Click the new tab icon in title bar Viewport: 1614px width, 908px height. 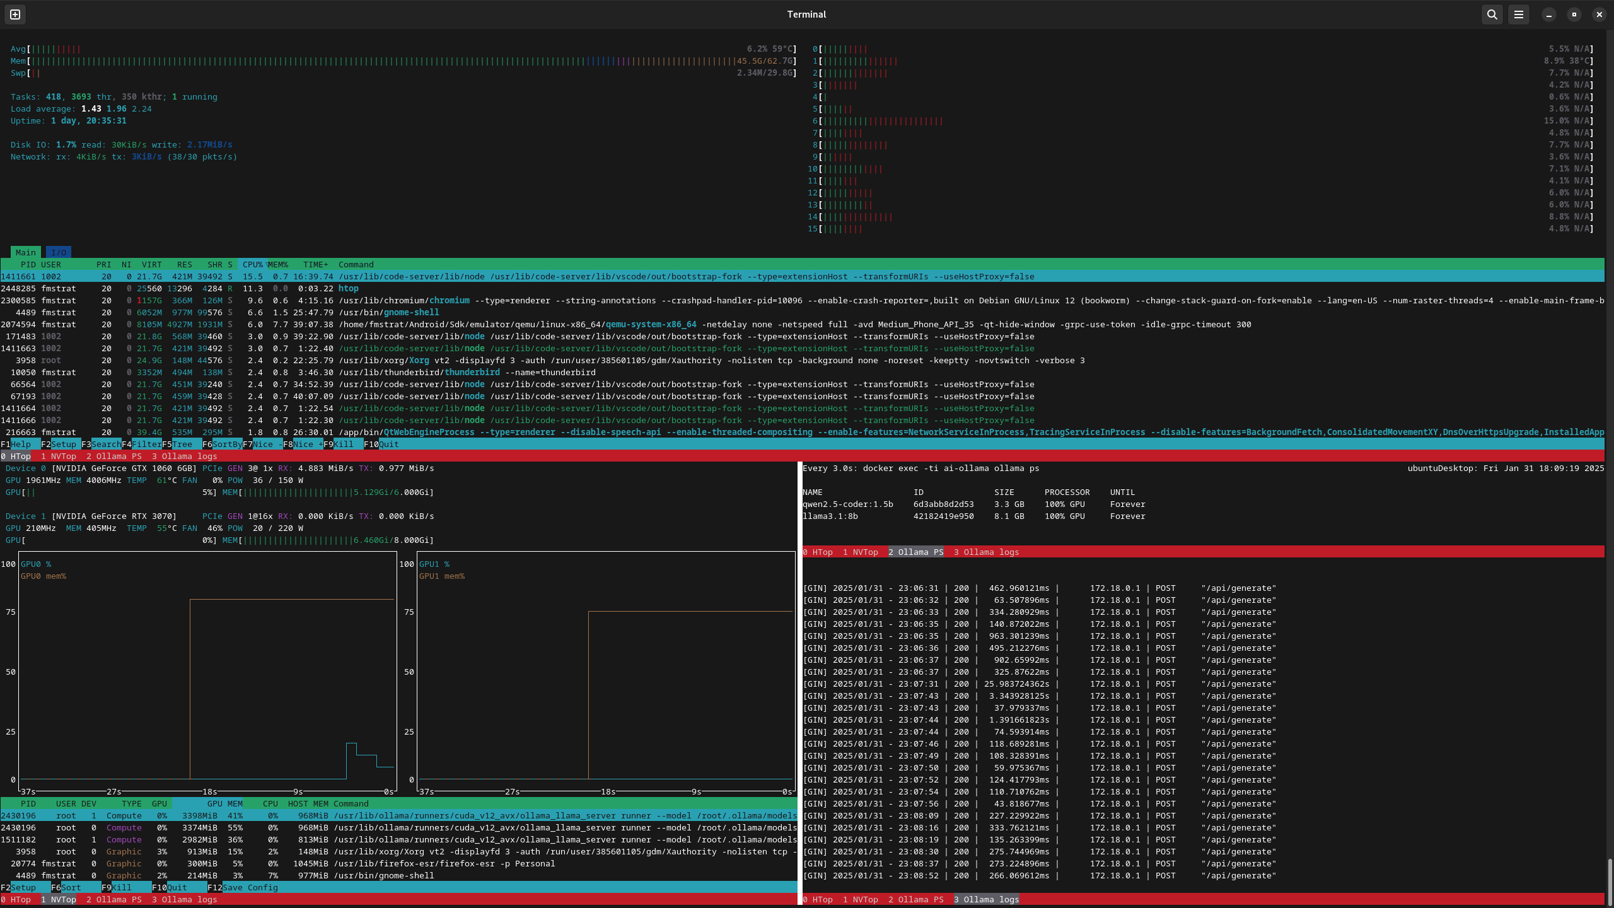pyautogui.click(x=15, y=14)
